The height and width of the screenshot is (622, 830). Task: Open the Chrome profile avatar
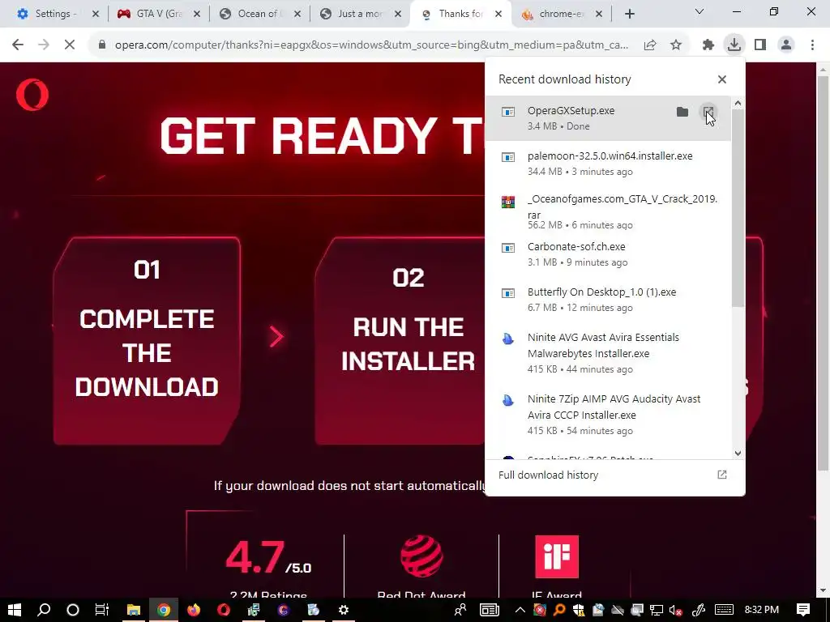tap(786, 45)
